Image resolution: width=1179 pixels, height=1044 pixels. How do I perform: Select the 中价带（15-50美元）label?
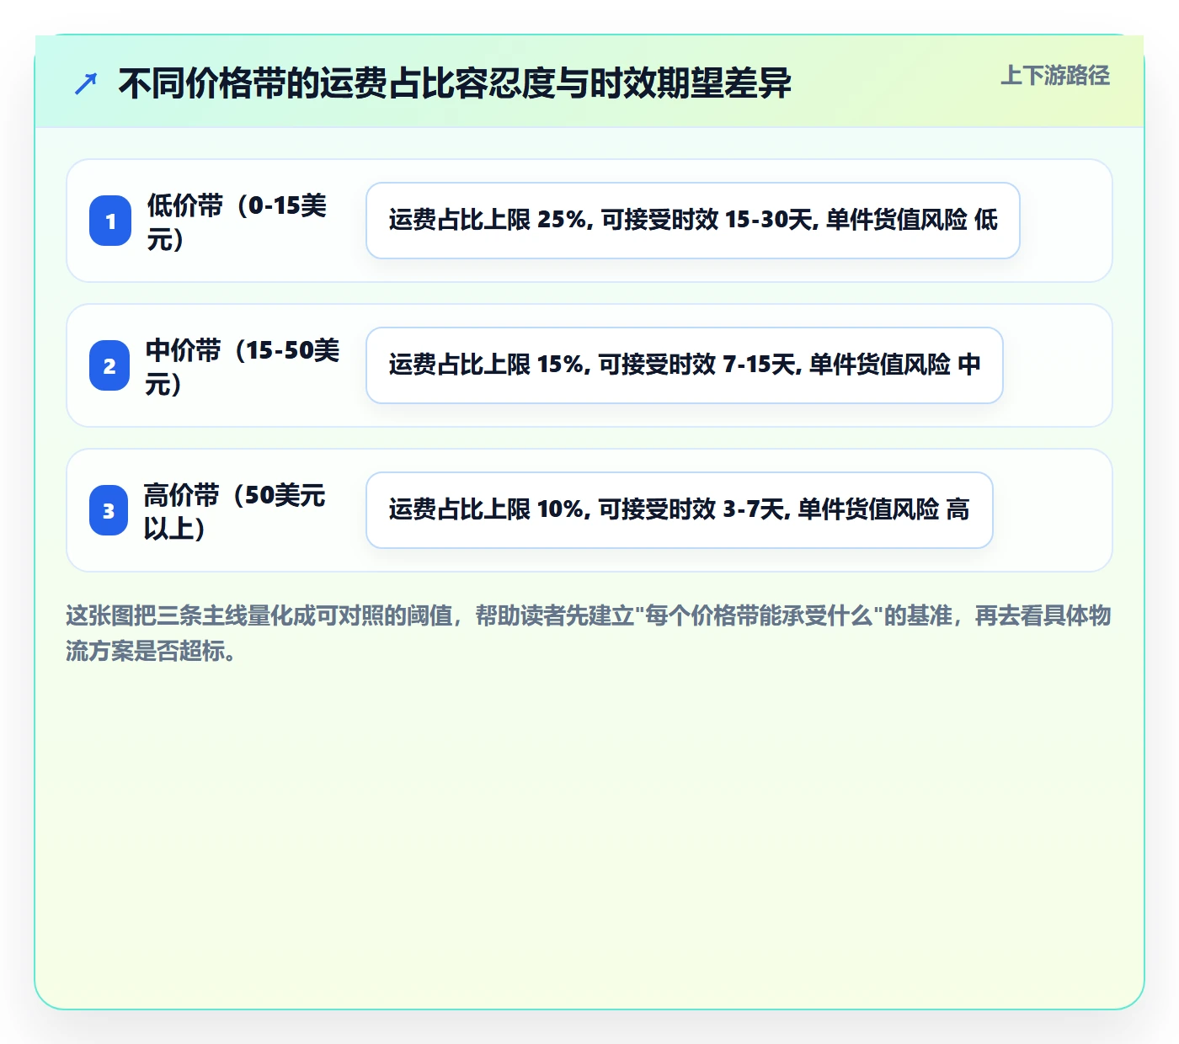[243, 366]
